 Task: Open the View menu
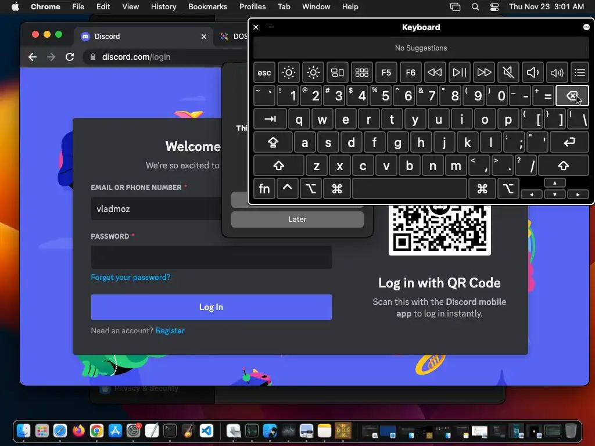pyautogui.click(x=130, y=6)
